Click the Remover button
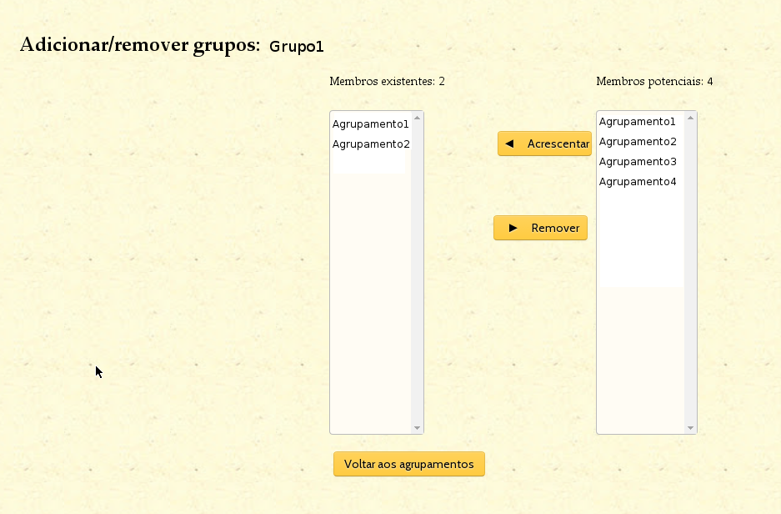The height and width of the screenshot is (514, 781). 540,228
